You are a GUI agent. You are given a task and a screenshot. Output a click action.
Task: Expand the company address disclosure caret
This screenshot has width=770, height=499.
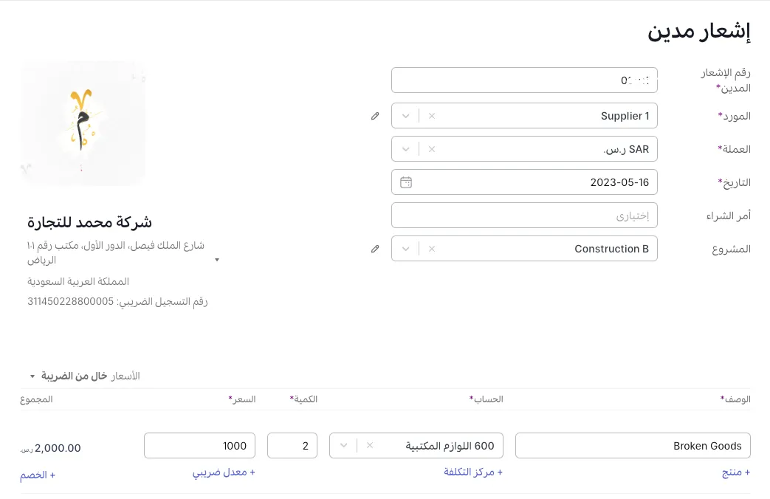pyautogui.click(x=216, y=260)
